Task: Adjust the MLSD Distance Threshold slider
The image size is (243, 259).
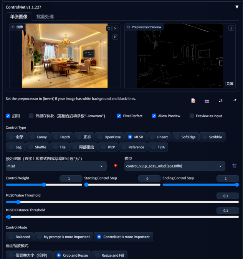Action: pyautogui.click(x=122, y=217)
